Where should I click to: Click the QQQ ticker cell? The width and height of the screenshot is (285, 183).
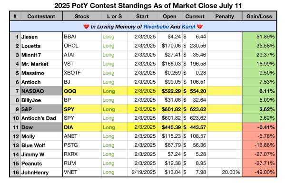point(82,91)
